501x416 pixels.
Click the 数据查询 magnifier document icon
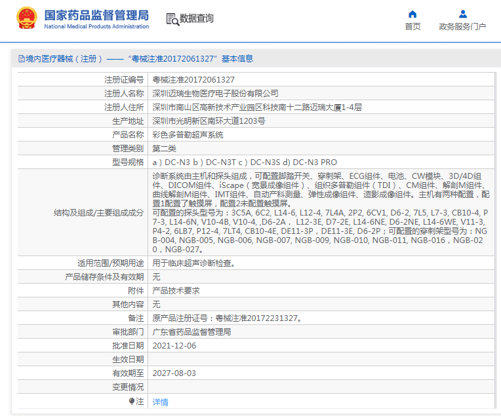coord(172,19)
